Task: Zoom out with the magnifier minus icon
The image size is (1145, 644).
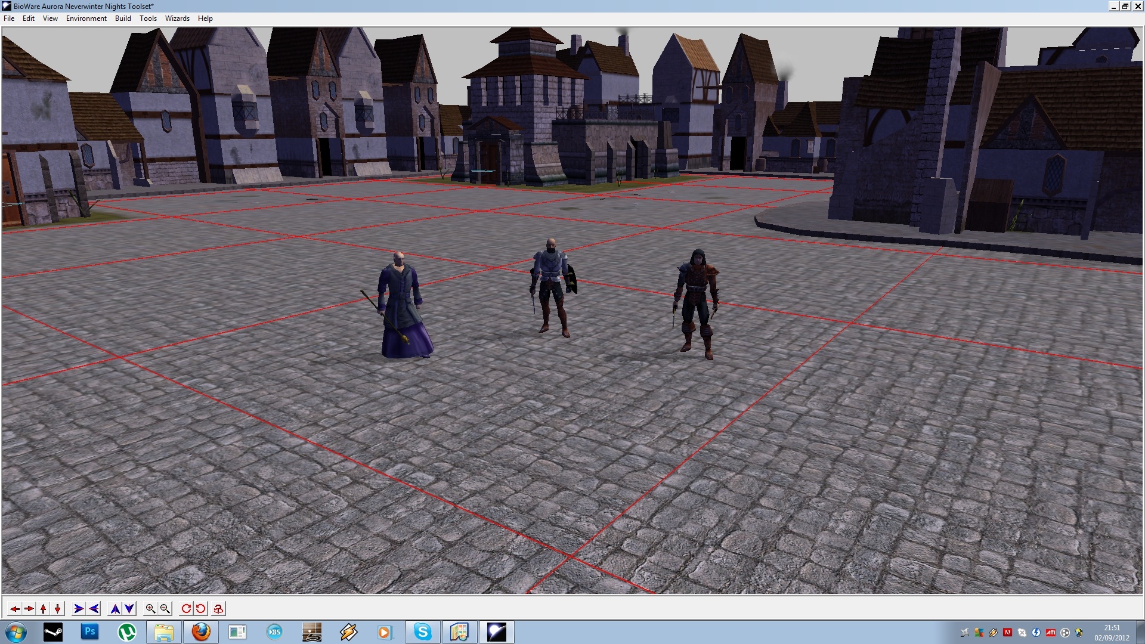Action: coord(165,609)
